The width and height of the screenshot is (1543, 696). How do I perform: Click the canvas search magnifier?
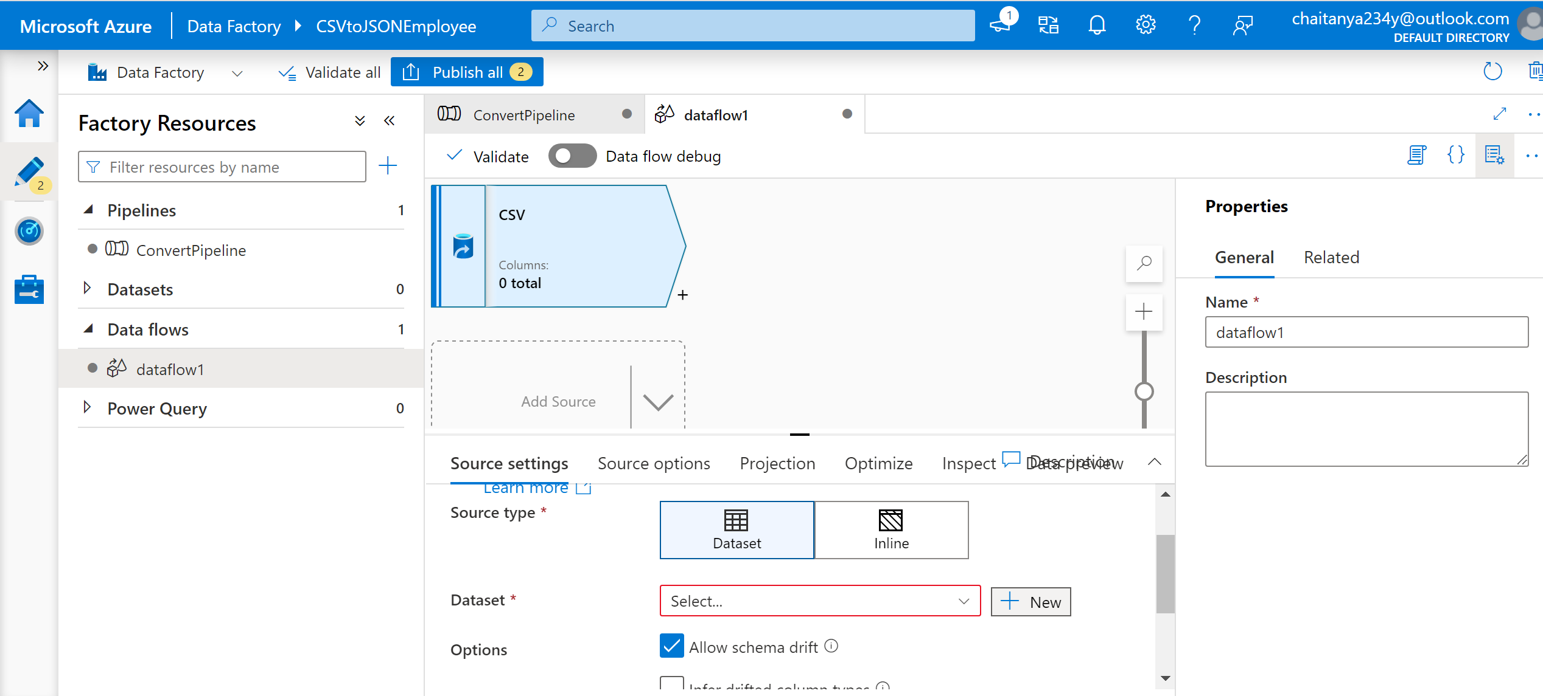1144,263
